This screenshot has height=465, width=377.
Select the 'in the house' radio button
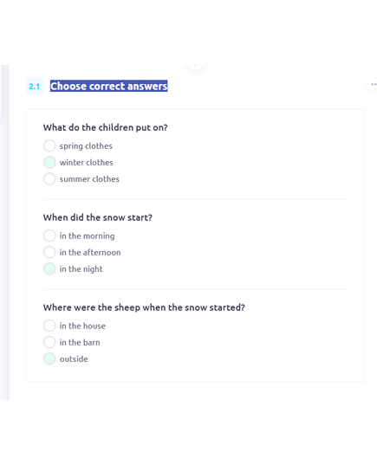coord(49,326)
